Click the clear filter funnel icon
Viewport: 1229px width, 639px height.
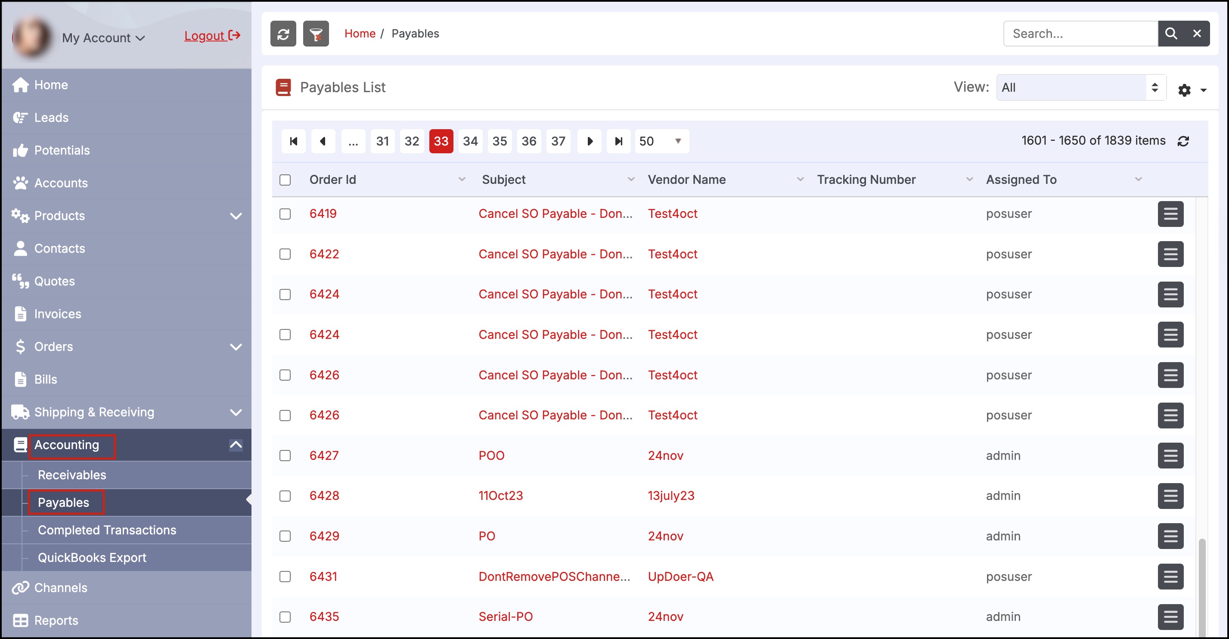click(x=315, y=34)
